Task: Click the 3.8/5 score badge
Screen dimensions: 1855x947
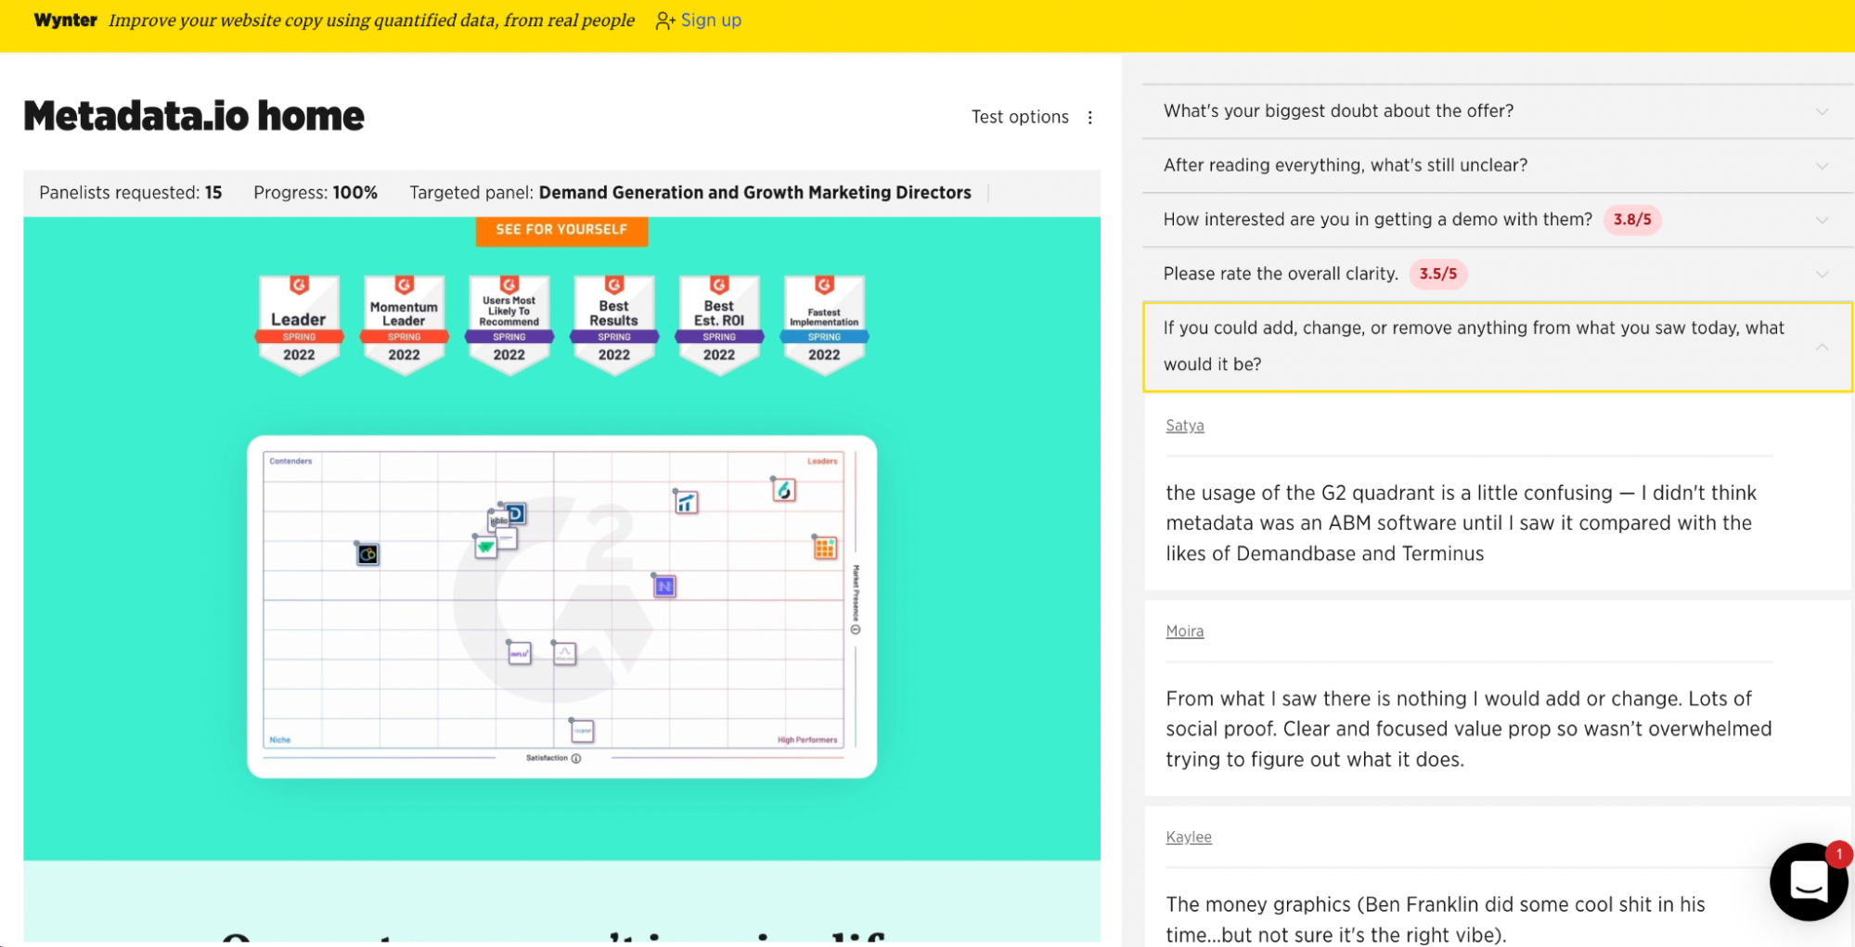Action: click(x=1632, y=220)
